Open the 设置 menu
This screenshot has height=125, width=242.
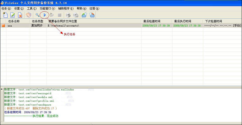pyautogui.click(x=19, y=8)
